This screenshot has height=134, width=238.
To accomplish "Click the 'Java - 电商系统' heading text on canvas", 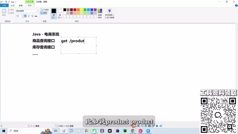I will coord(46,34).
